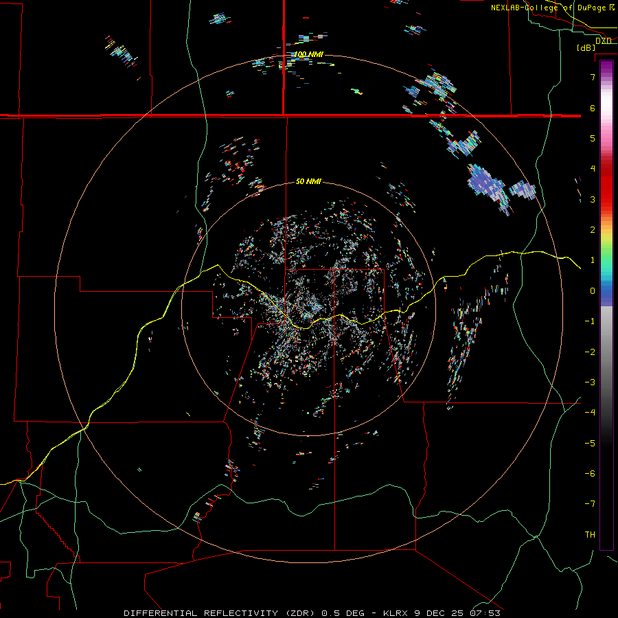
Task: Click the "100 NMI" range ring label
Action: 309,54
